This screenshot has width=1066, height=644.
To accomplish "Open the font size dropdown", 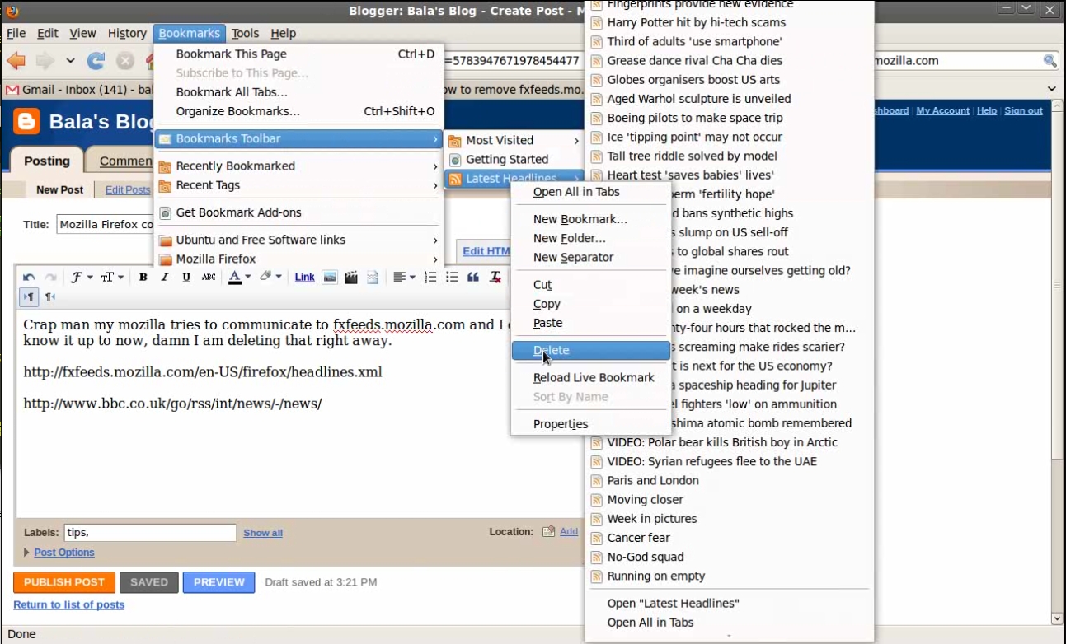I will (112, 278).
